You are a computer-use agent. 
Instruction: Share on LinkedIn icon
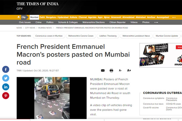pyautogui.click(x=6, y=87)
